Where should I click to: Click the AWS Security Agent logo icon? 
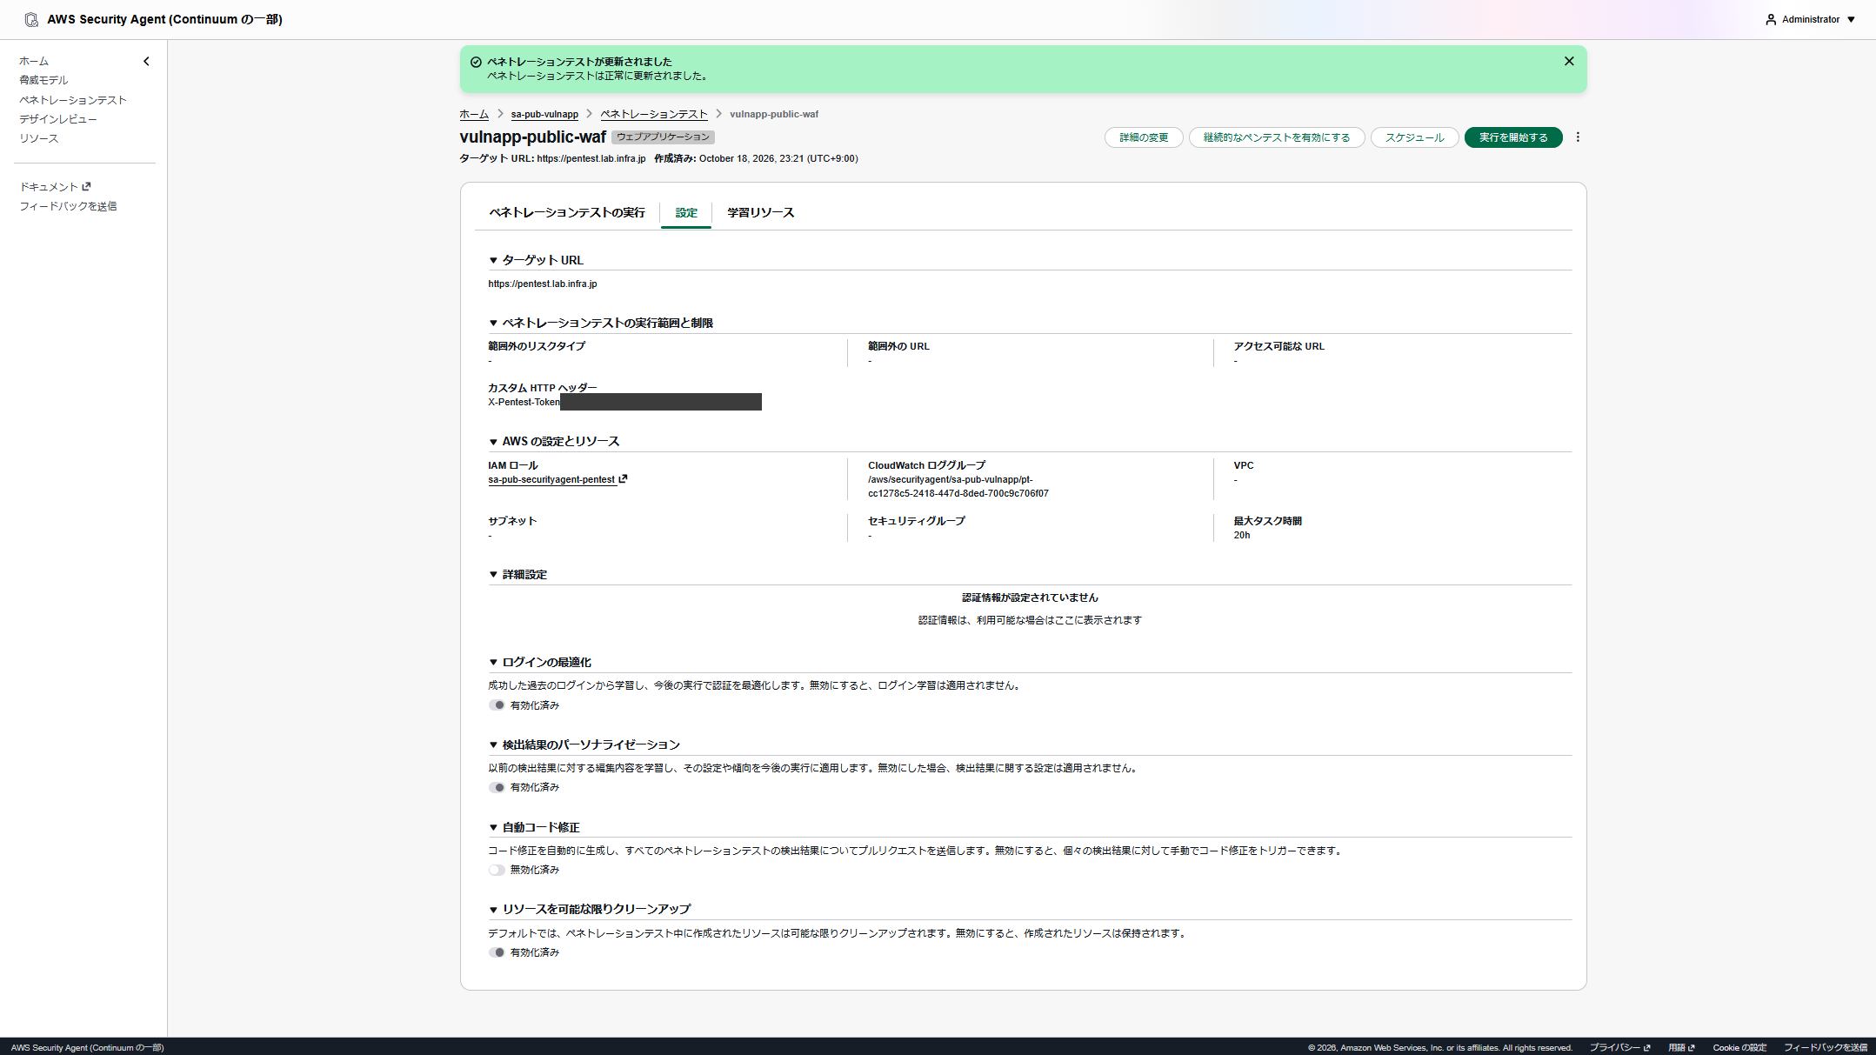pyautogui.click(x=31, y=19)
